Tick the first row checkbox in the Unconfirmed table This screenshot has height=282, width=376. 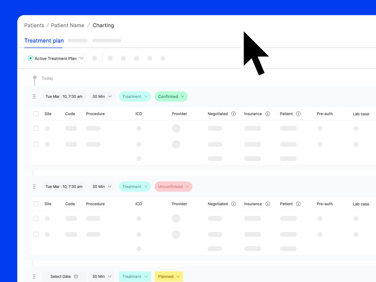point(36,218)
